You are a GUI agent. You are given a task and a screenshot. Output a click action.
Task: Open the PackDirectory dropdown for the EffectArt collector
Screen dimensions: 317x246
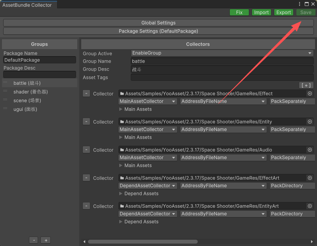tap(292, 185)
